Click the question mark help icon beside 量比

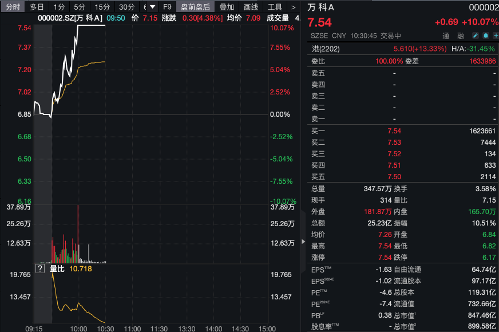(x=40, y=268)
